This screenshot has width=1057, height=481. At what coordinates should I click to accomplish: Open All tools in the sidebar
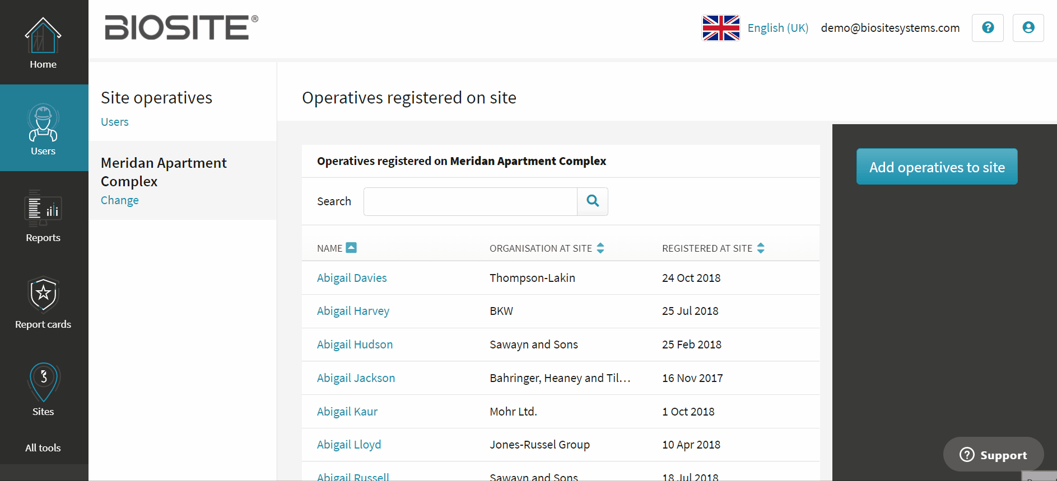(x=43, y=447)
